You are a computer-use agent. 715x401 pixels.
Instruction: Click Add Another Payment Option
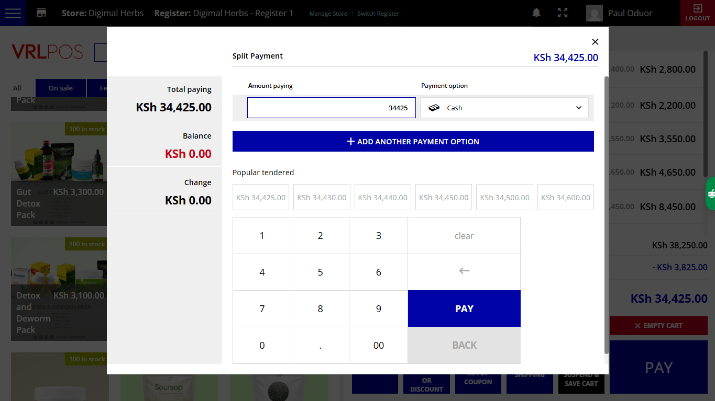click(413, 142)
